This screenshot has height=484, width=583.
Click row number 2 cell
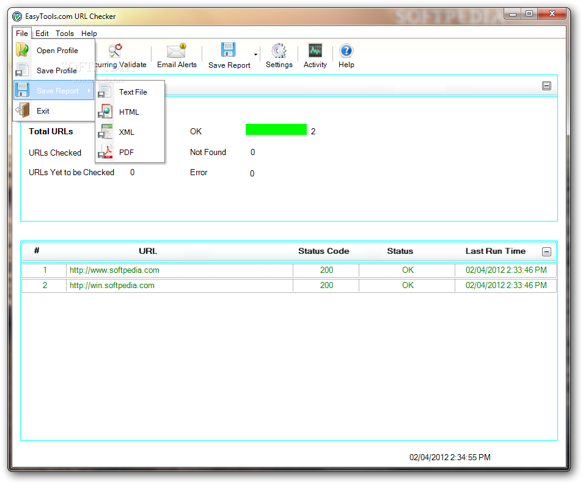pos(44,286)
